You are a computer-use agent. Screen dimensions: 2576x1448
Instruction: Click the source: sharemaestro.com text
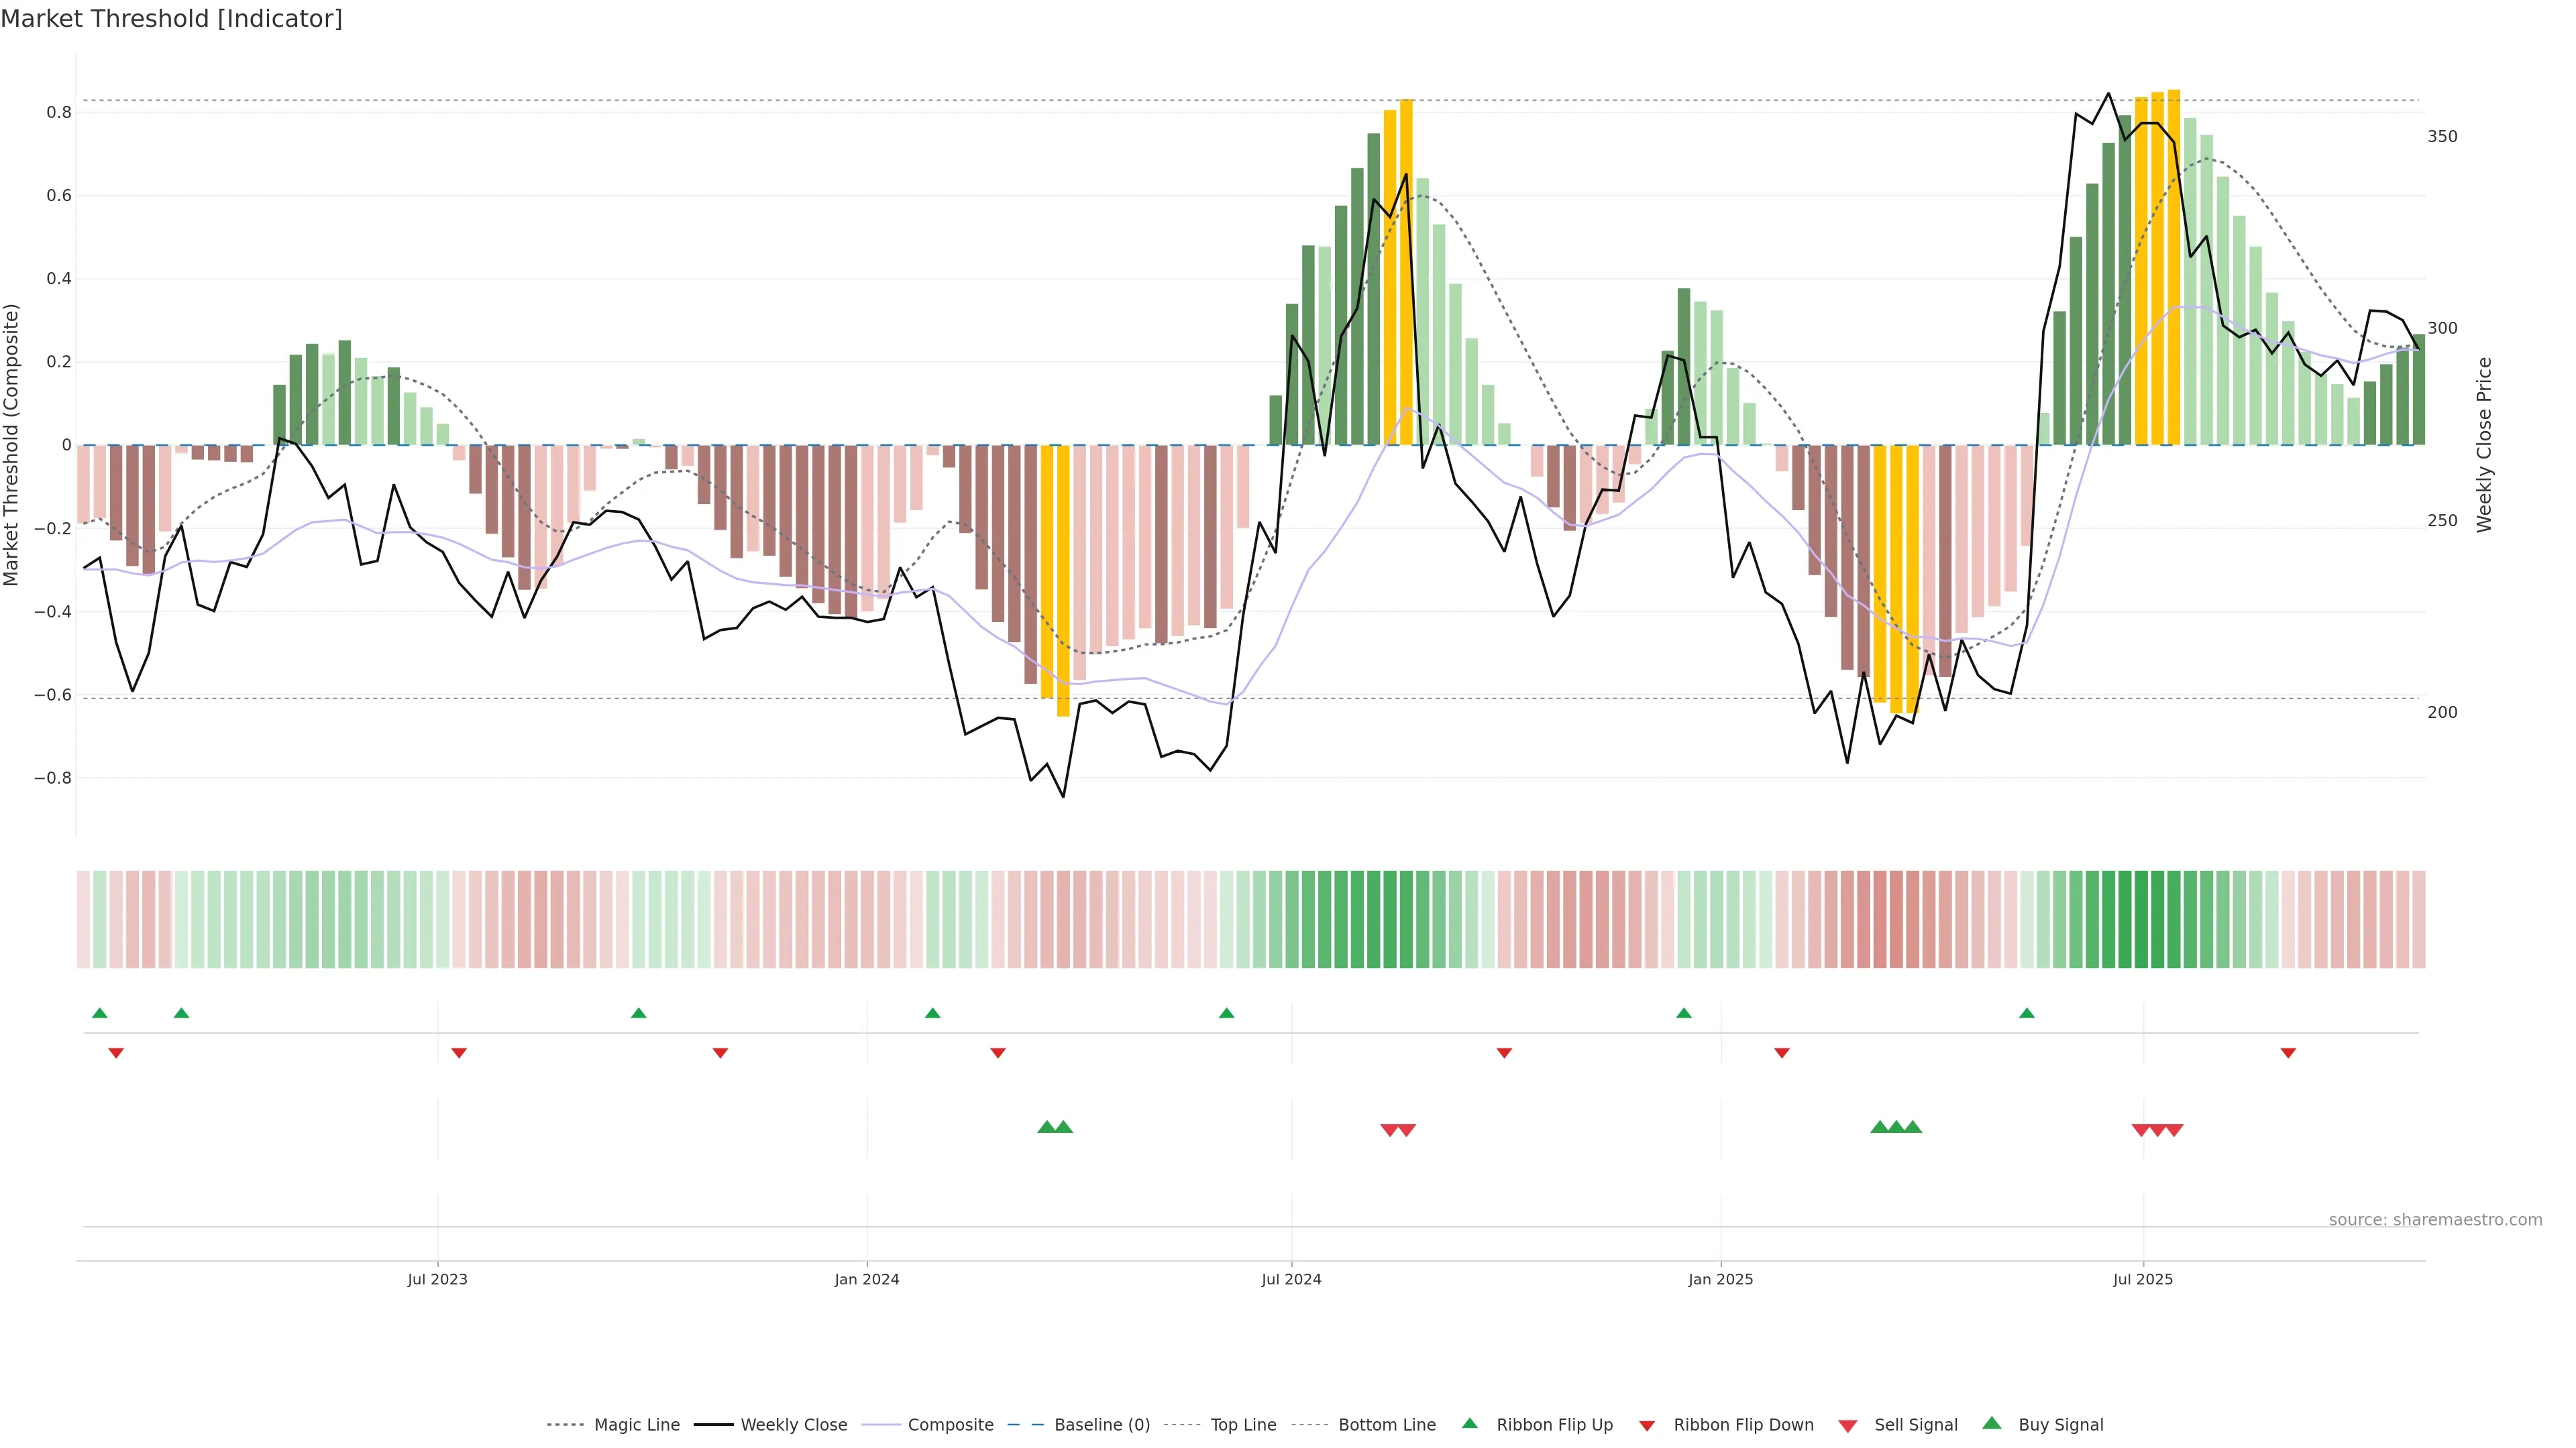[2435, 1219]
